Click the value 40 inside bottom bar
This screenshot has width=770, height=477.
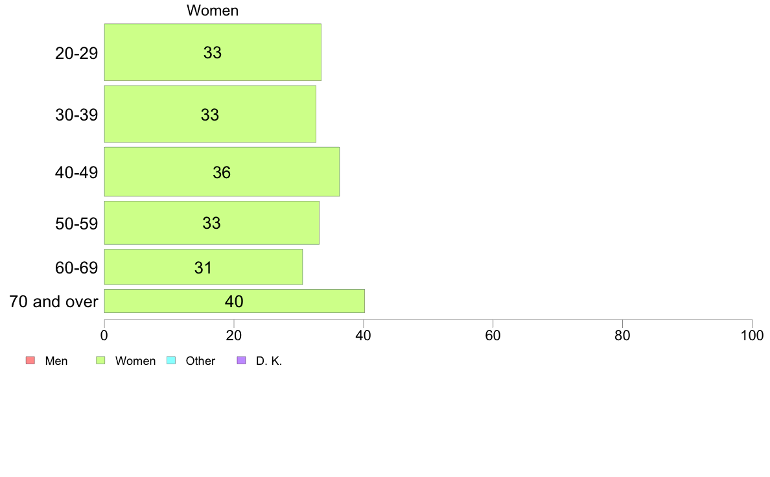click(x=234, y=301)
